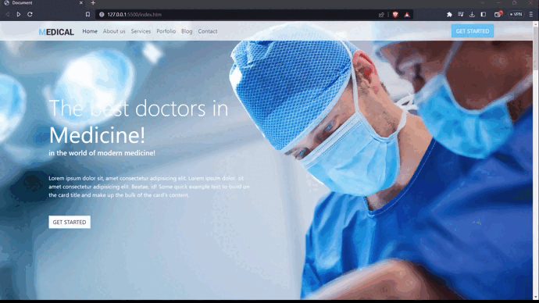Click the MEDICAL logo
539x303 pixels.
[x=56, y=32]
